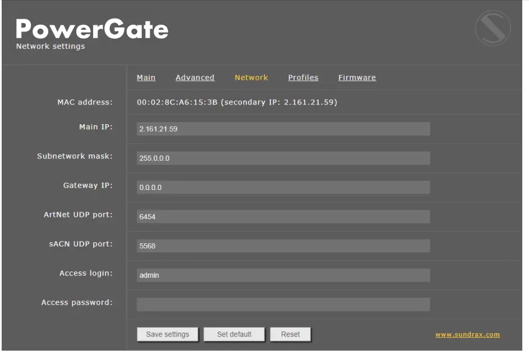The height and width of the screenshot is (354, 529).
Task: Open the Firmware tab
Action: (356, 78)
